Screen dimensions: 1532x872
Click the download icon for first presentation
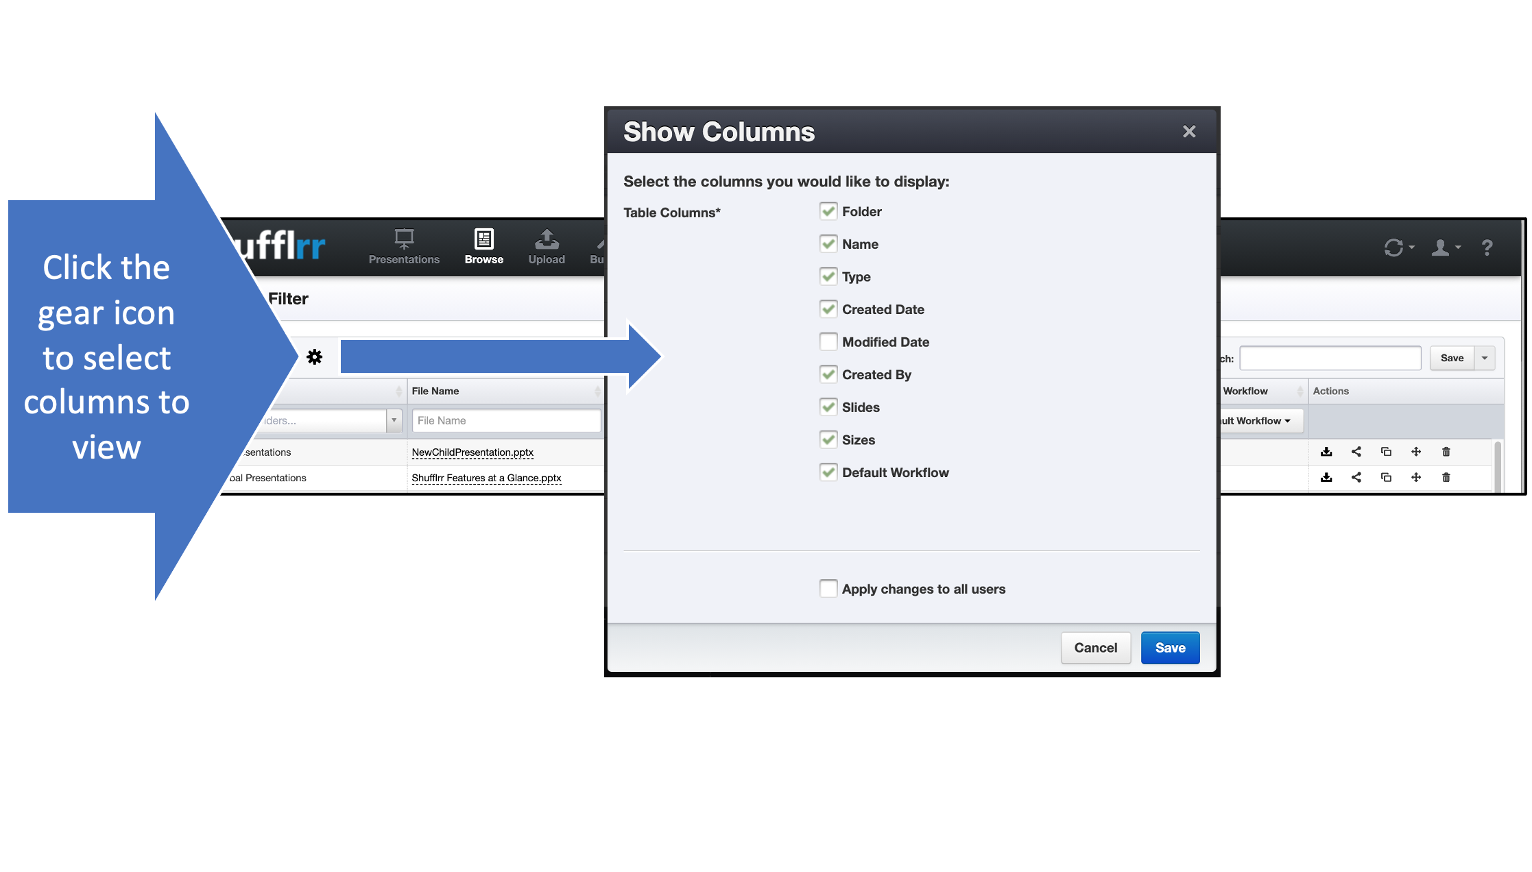click(1327, 450)
